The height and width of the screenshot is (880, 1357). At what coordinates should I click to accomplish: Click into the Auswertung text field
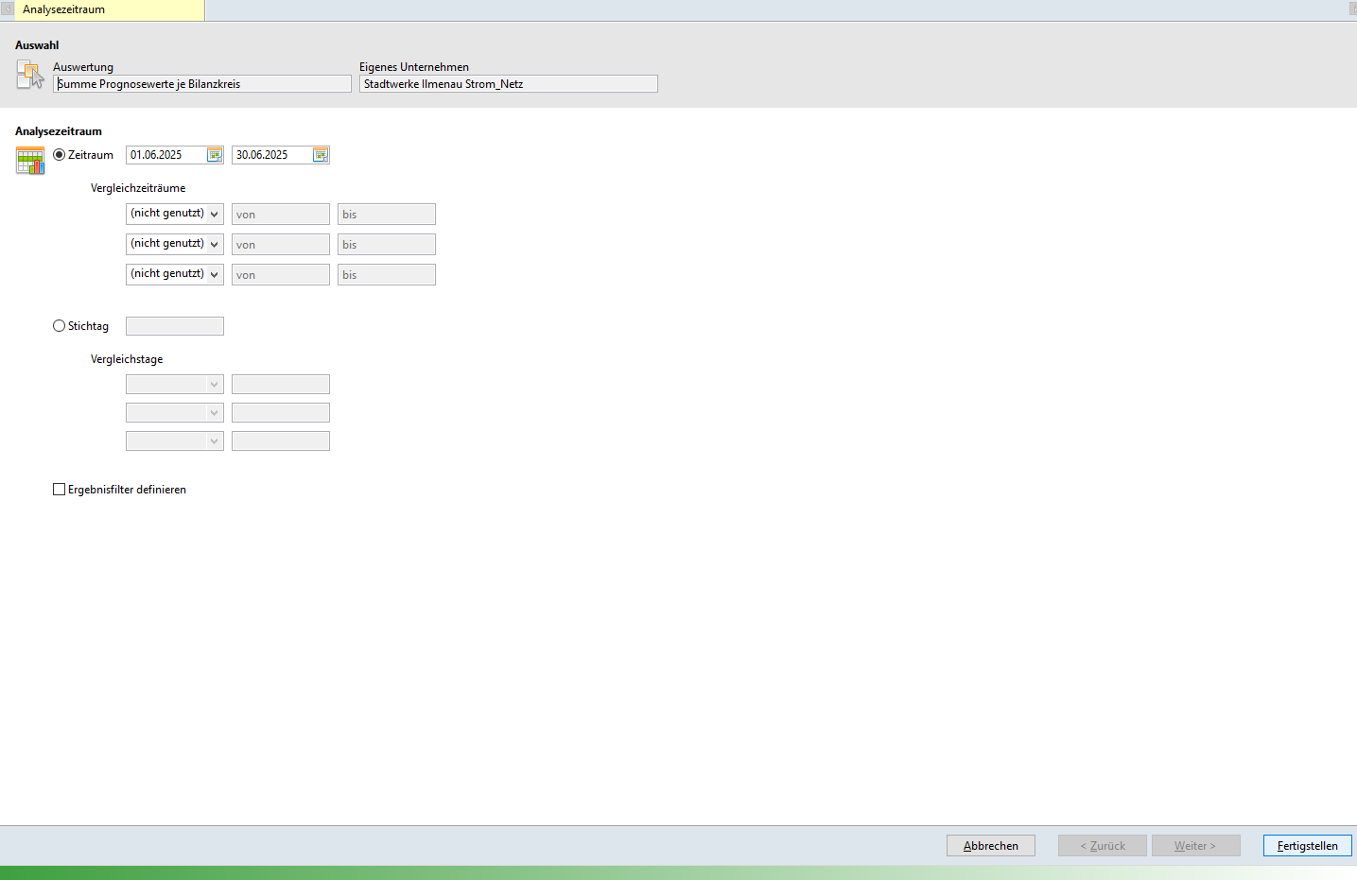click(202, 84)
